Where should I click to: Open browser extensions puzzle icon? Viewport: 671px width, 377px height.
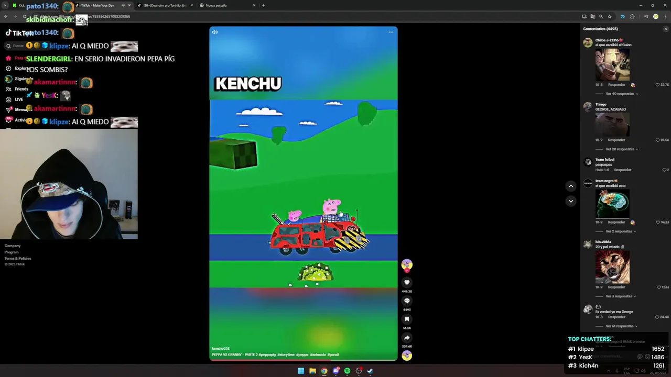[x=632, y=16]
